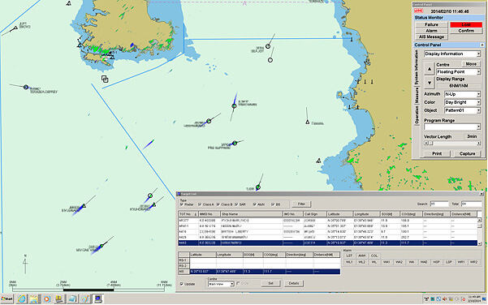The height and width of the screenshot is (305, 488).
Task: Open the file explorer taskbar icon
Action: click(x=34, y=299)
